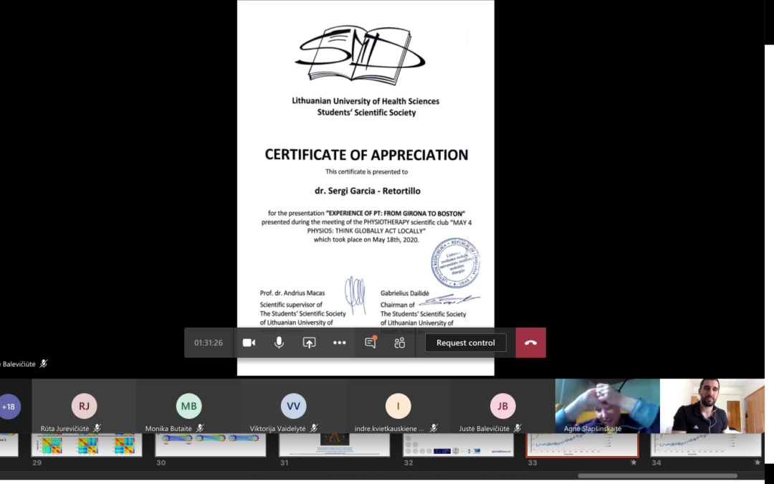Open slide 29 thumbnail
This screenshot has height=484, width=774.
[87, 445]
